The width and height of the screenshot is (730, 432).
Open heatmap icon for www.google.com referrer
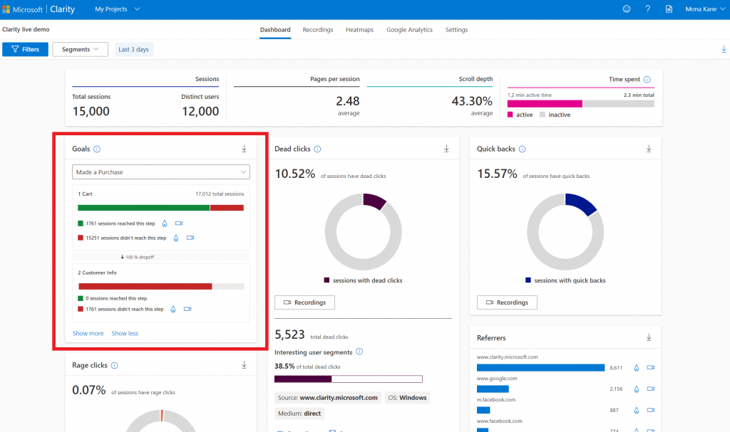coord(637,389)
